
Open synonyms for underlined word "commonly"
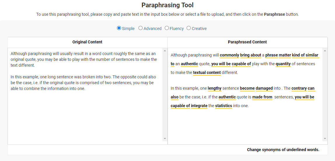229,55
